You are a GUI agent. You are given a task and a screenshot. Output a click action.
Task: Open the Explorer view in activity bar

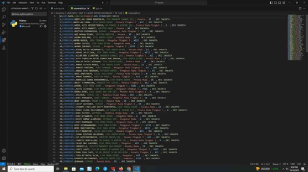point(4,9)
